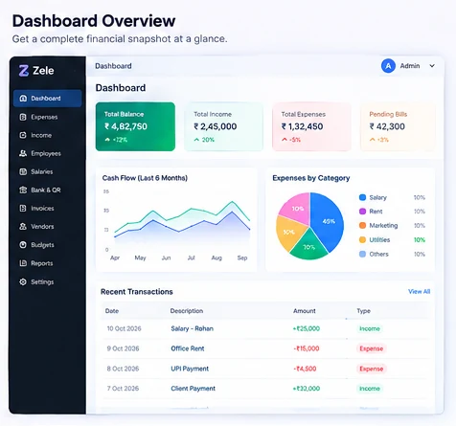Image resolution: width=456 pixels, height=426 pixels.
Task: Click the Total Expenses card
Action: click(x=311, y=126)
